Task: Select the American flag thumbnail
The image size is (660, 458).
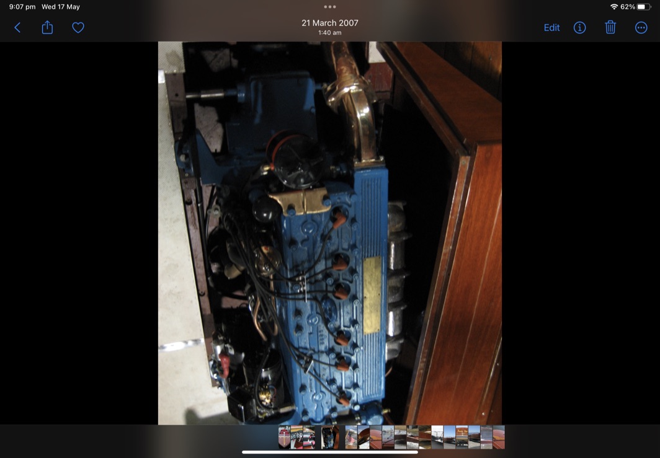Action: (351, 438)
